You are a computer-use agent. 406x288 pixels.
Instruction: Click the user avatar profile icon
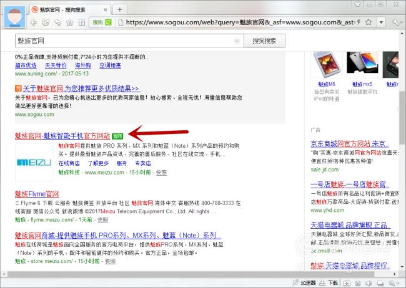(15, 17)
